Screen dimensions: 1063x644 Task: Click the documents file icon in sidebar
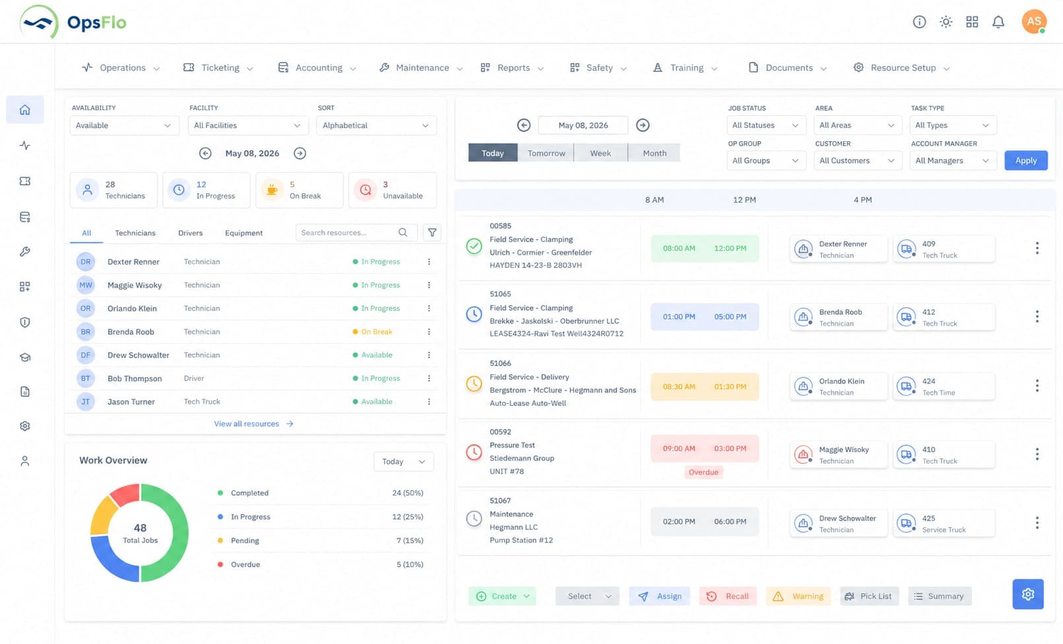pyautogui.click(x=25, y=391)
